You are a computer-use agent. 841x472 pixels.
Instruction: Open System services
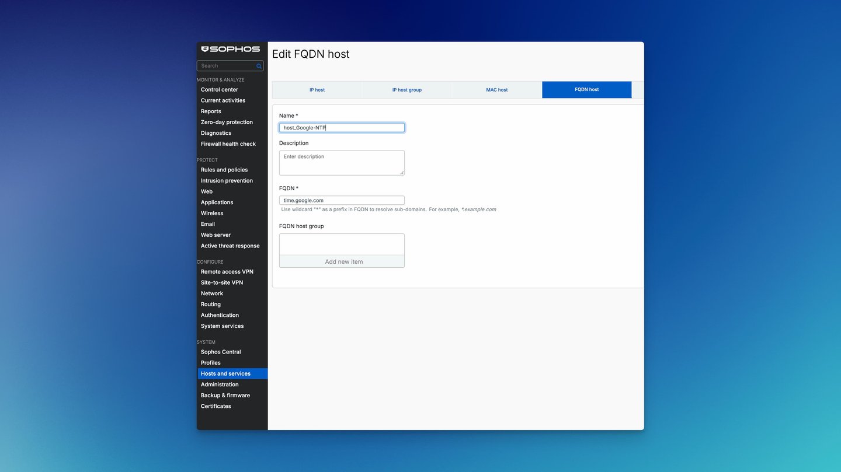pyautogui.click(x=223, y=326)
